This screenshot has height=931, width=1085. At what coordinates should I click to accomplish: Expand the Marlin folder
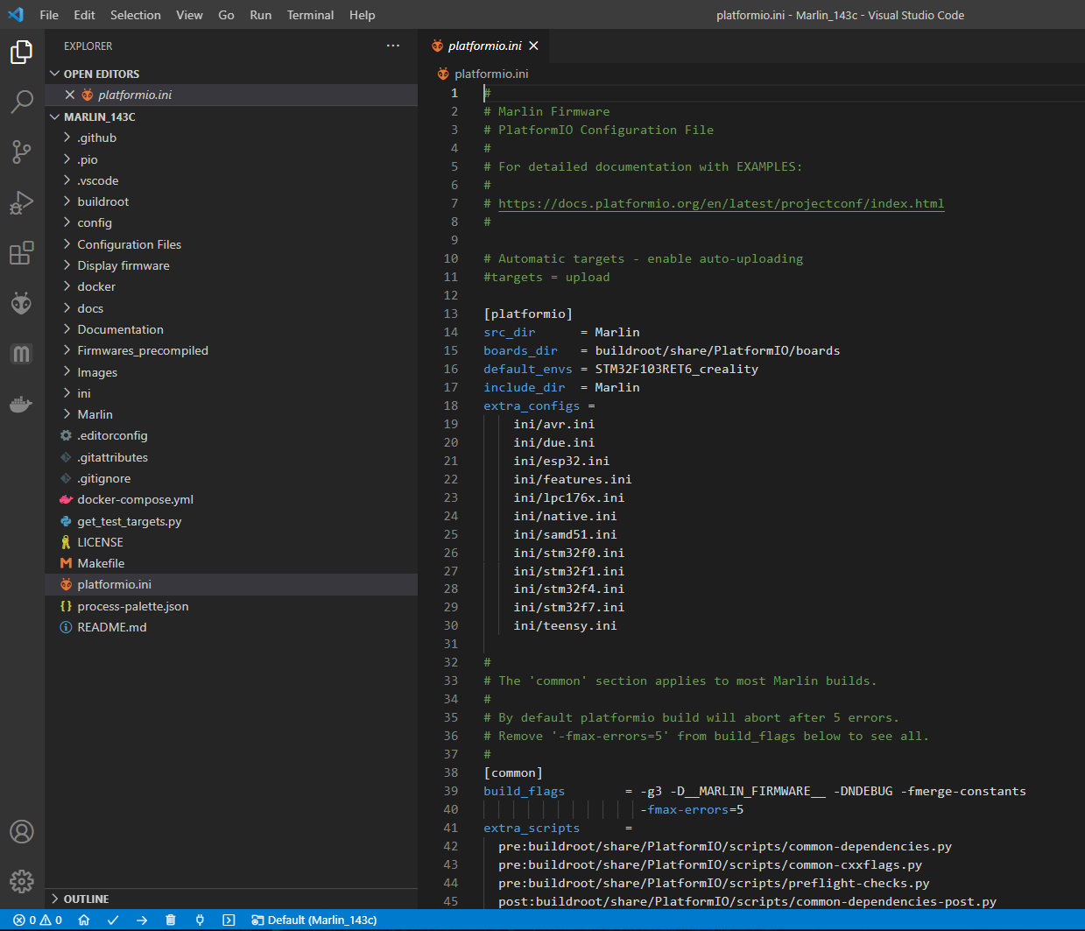pyautogui.click(x=95, y=414)
